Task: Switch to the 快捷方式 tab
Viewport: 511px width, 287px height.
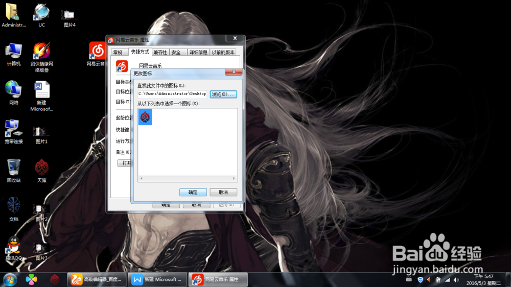Action: click(140, 52)
